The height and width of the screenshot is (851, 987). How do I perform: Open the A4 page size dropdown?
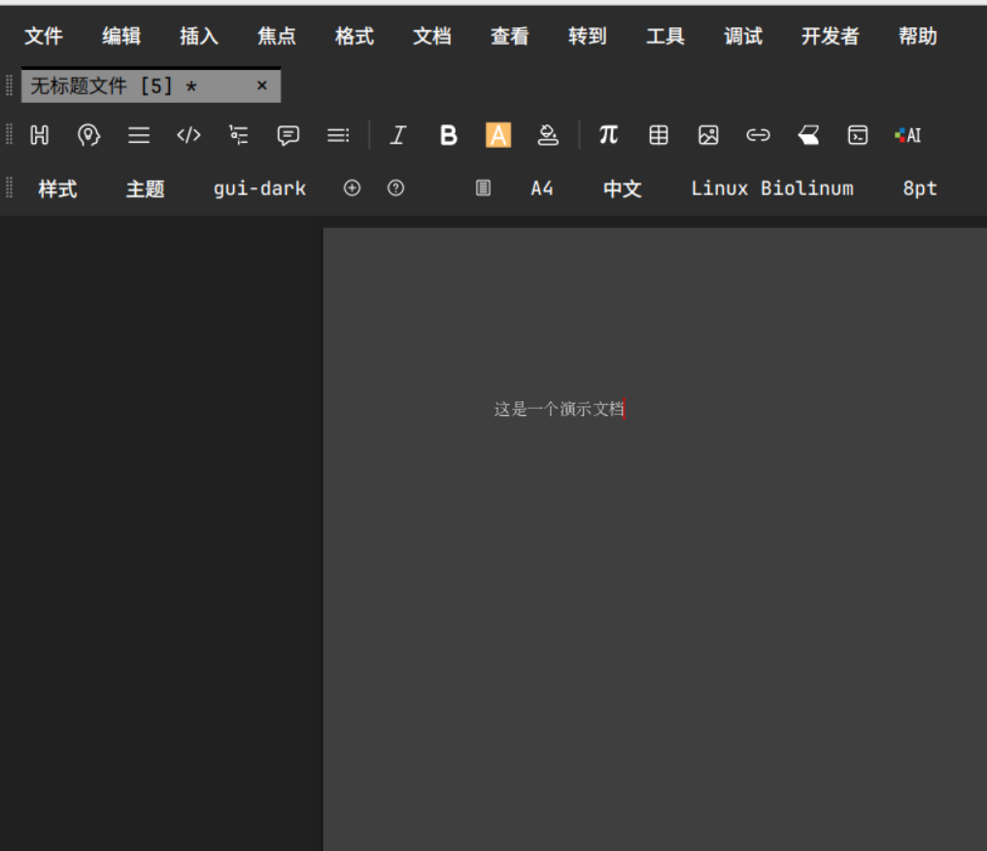(x=541, y=188)
